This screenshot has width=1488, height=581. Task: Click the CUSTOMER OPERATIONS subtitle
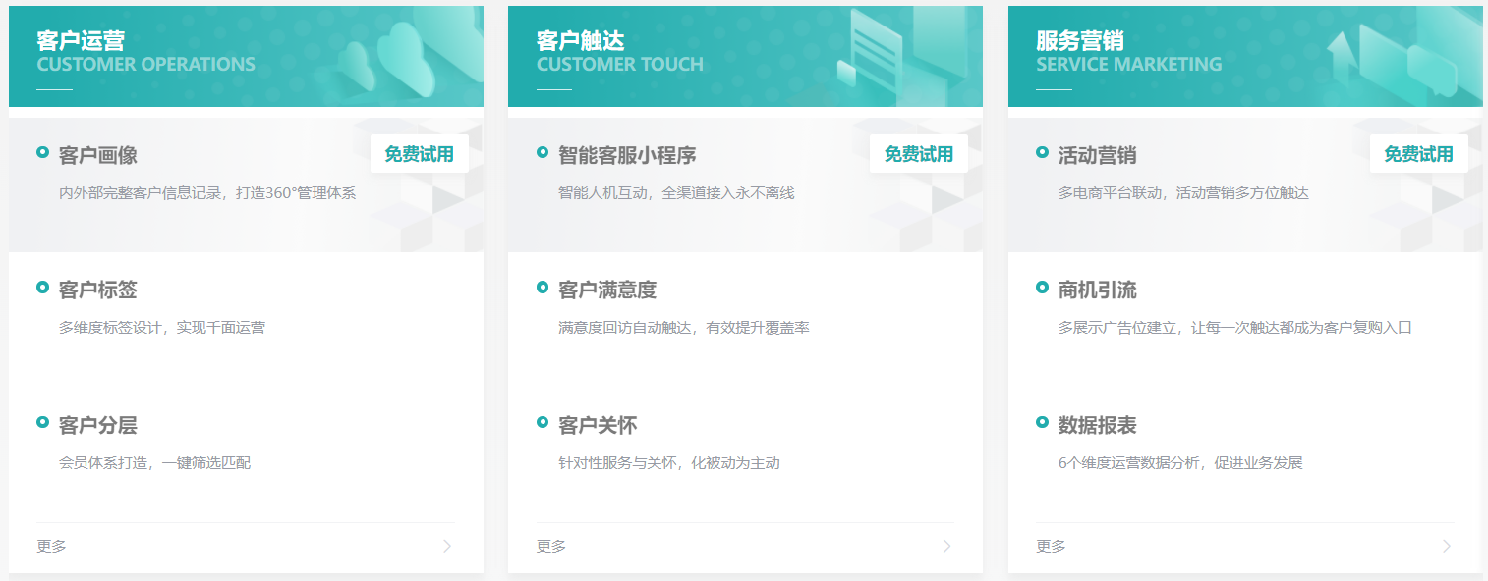coord(145,65)
